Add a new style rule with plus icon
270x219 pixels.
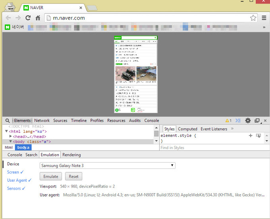tap(251, 136)
